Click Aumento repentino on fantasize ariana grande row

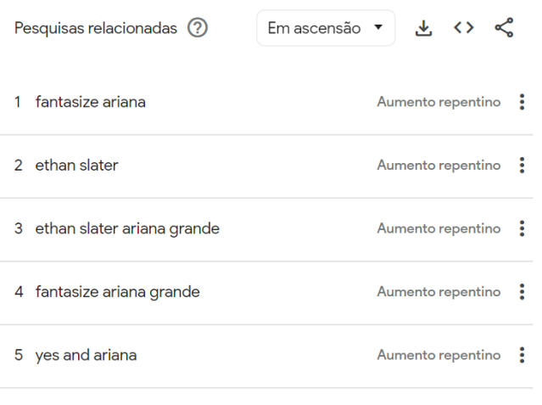tap(439, 292)
